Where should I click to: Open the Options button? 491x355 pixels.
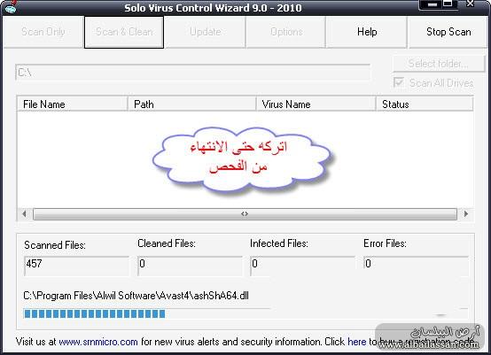pos(286,32)
